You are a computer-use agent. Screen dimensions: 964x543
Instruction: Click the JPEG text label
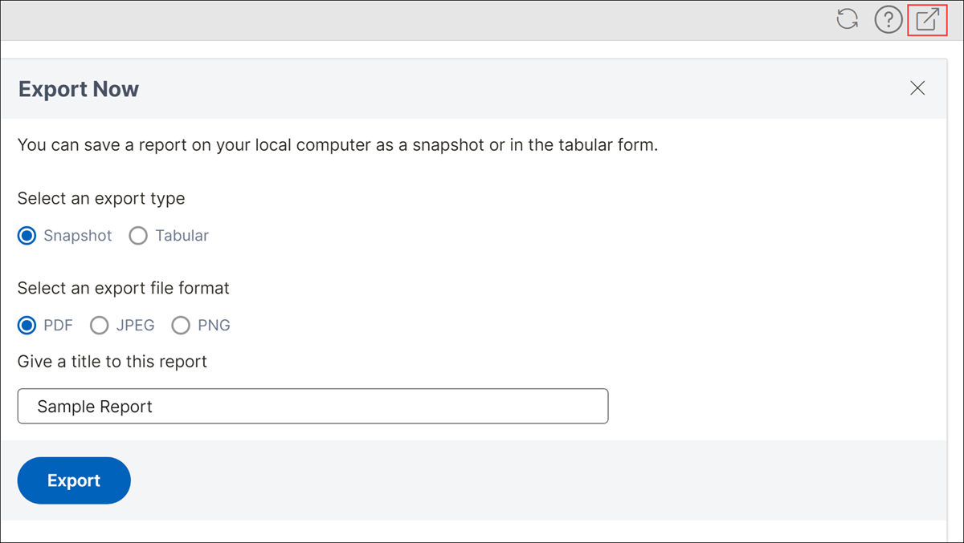click(135, 325)
